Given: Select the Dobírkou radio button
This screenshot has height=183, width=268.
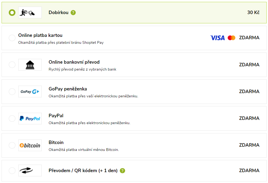Looking at the screenshot, I should coord(12,12).
